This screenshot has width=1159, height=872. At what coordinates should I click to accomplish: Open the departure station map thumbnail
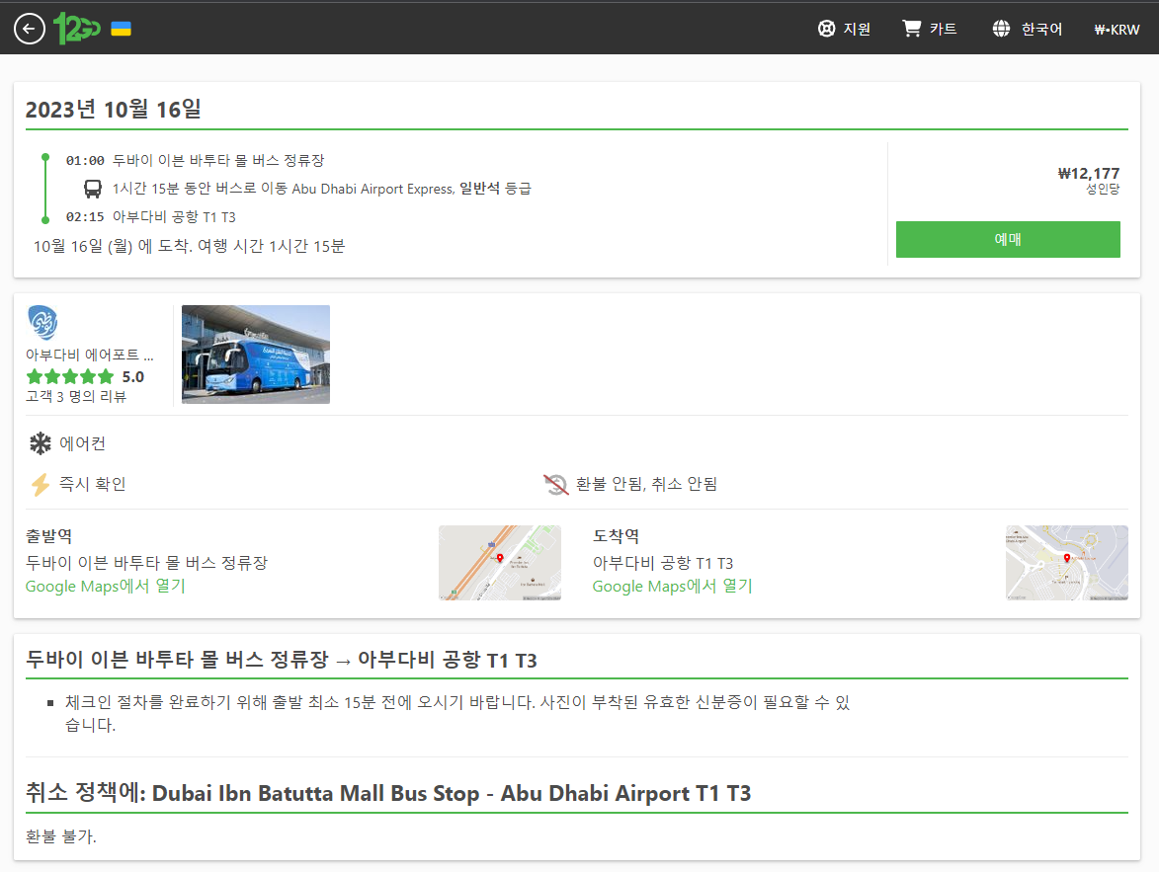pos(500,562)
